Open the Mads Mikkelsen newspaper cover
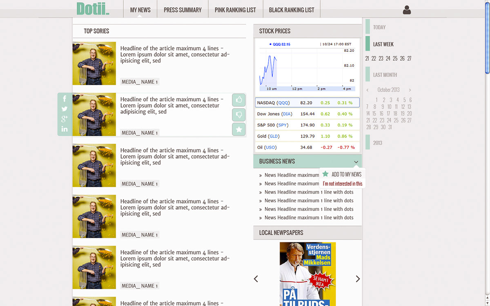 pyautogui.click(x=307, y=274)
